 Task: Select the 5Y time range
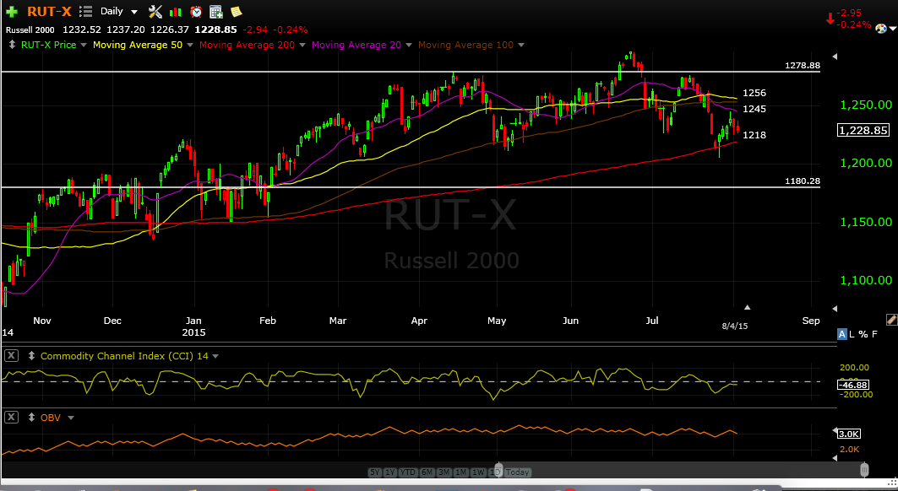tap(375, 472)
